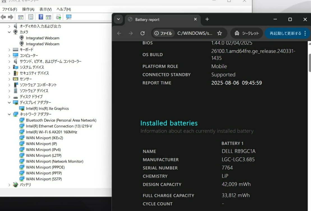The width and height of the screenshot is (311, 211).
Task: Bookmark this page with the star icon
Action: pyautogui.click(x=220, y=33)
